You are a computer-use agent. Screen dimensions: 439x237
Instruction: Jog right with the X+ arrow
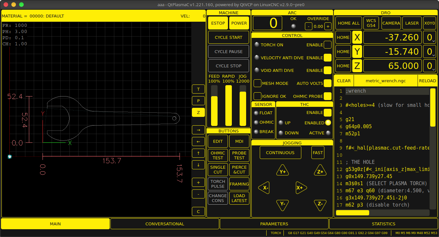click(x=301, y=188)
